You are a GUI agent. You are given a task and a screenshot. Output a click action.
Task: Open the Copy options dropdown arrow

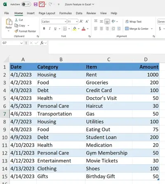click(28, 26)
